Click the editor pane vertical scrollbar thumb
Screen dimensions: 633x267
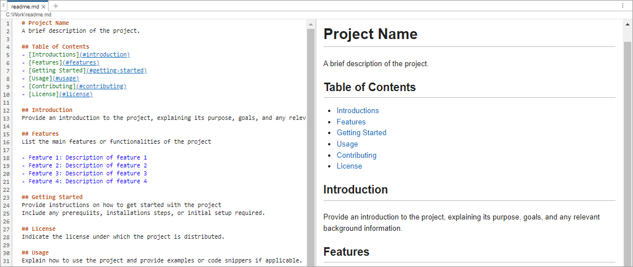click(x=311, y=148)
